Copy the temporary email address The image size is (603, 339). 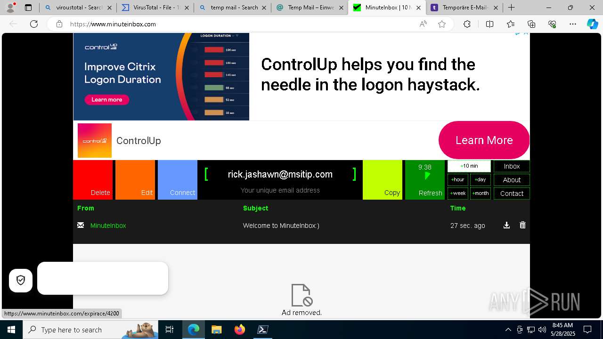point(383,180)
